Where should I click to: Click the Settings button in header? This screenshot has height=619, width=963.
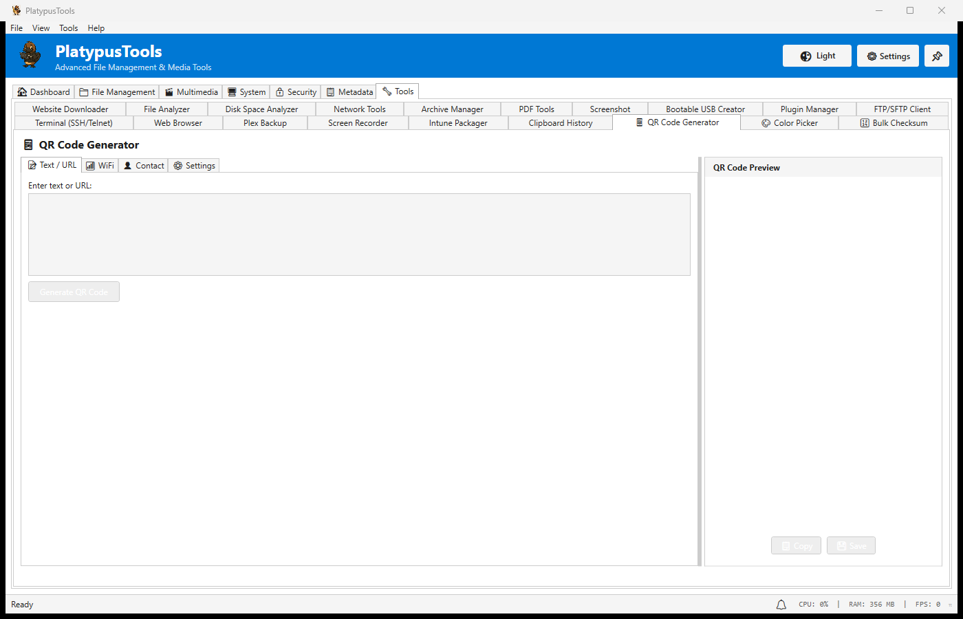(x=887, y=56)
